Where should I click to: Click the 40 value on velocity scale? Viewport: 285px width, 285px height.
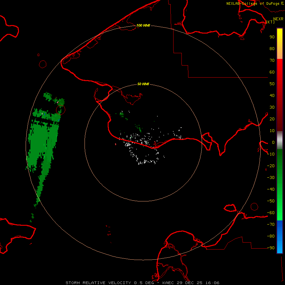272,96
